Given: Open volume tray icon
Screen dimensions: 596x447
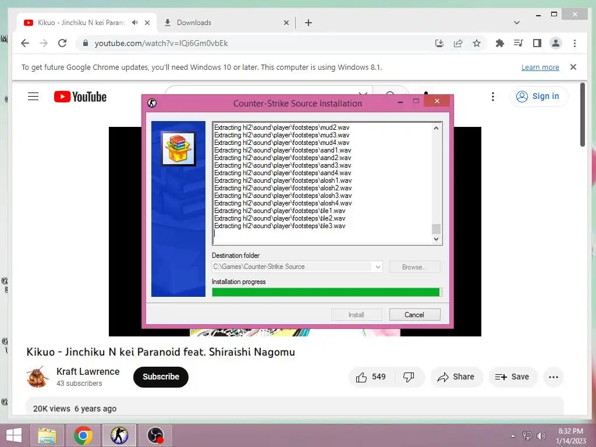Looking at the screenshot, I should point(541,436).
